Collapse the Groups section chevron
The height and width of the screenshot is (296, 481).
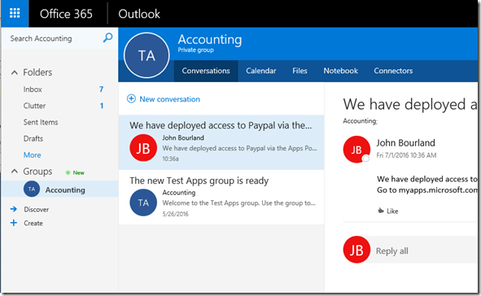click(15, 172)
